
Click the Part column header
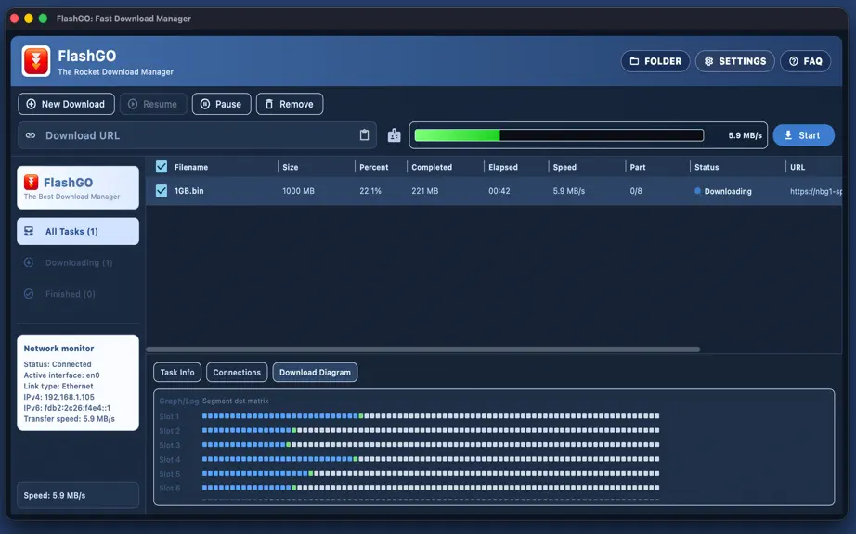[x=638, y=167]
